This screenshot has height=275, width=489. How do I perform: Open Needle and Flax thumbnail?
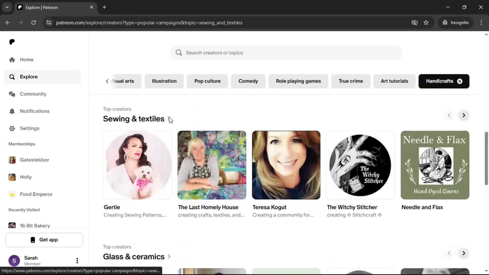435,165
